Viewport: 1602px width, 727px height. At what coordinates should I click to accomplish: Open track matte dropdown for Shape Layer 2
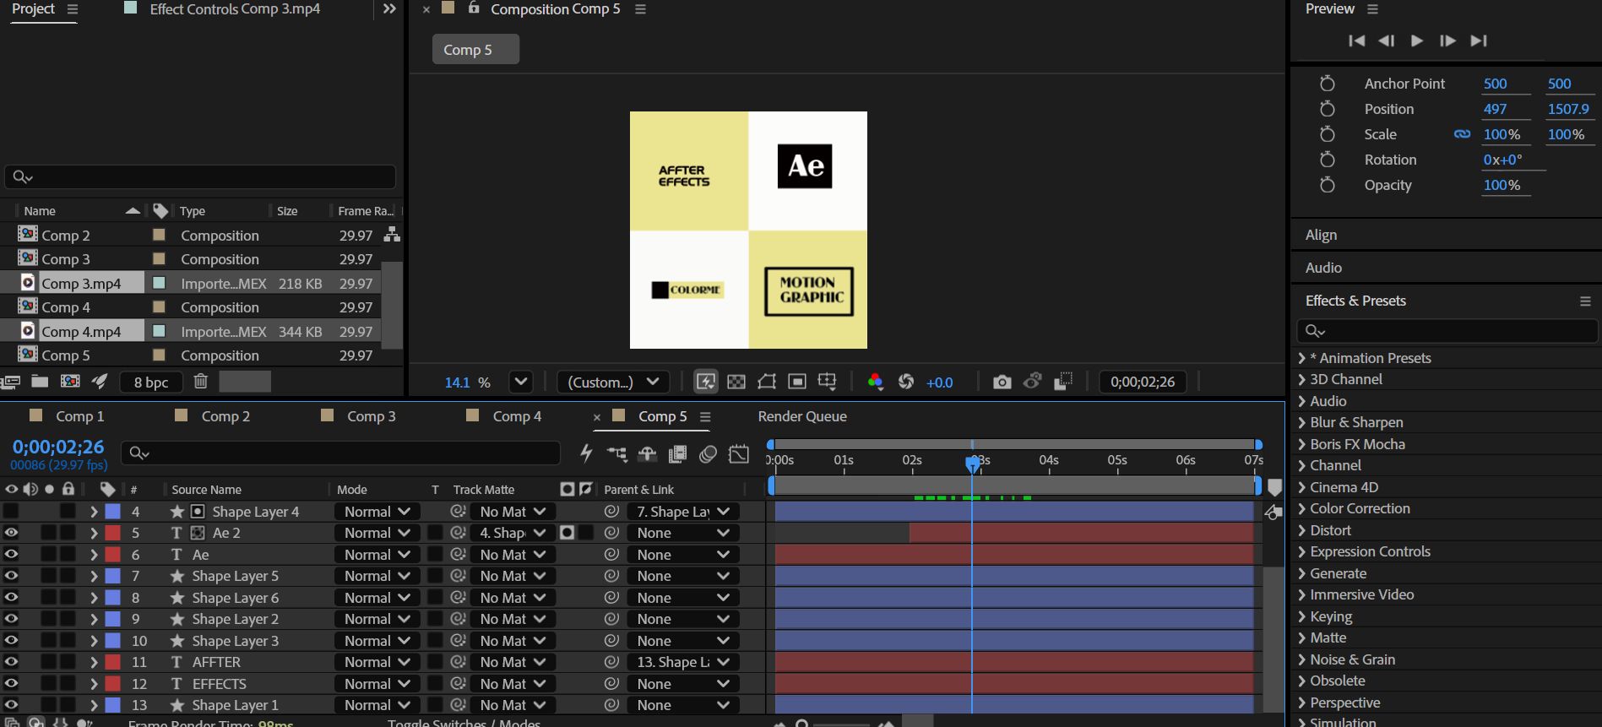[x=512, y=619]
